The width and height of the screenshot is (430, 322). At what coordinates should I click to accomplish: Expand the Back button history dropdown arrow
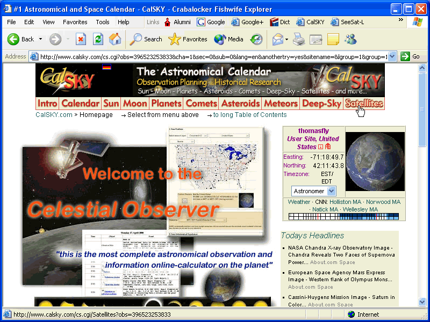click(x=41, y=39)
